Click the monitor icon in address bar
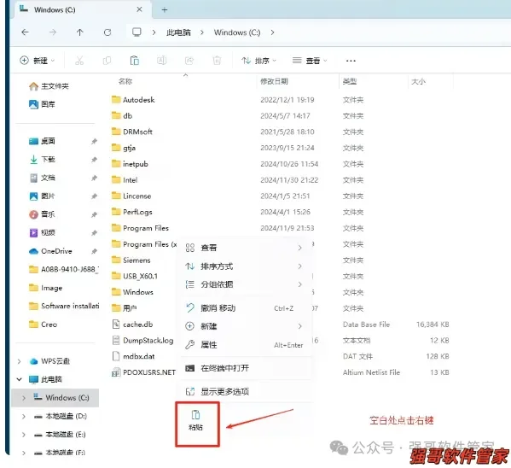This screenshot has width=511, height=468. tap(136, 32)
